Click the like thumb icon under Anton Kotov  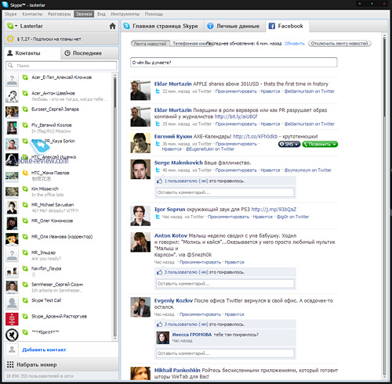(159, 272)
